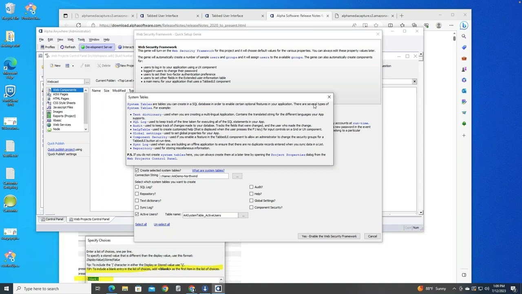
Task: Click the Edge sidebar search icon
Action: pos(464,36)
